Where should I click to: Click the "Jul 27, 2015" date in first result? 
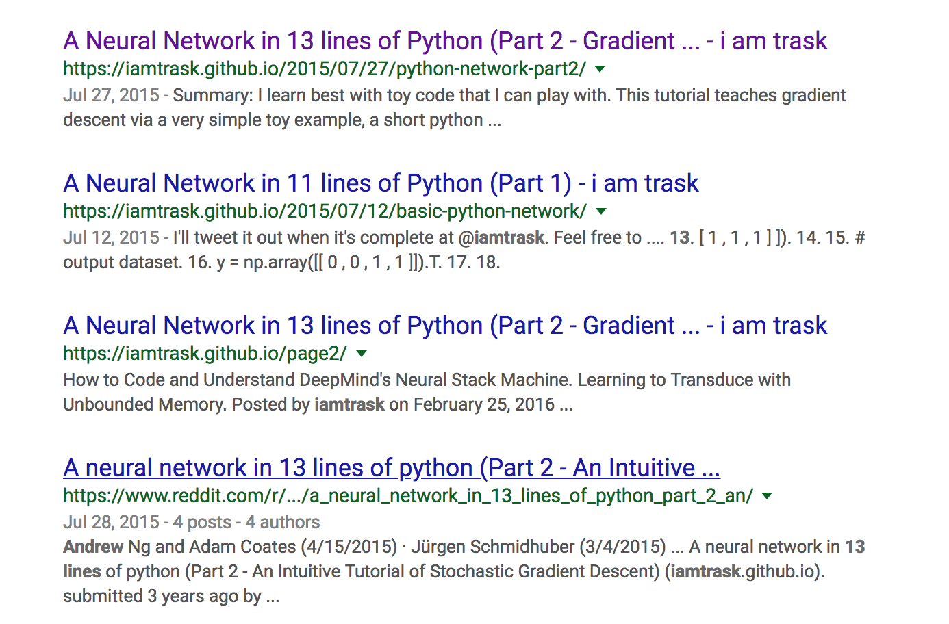tap(111, 95)
